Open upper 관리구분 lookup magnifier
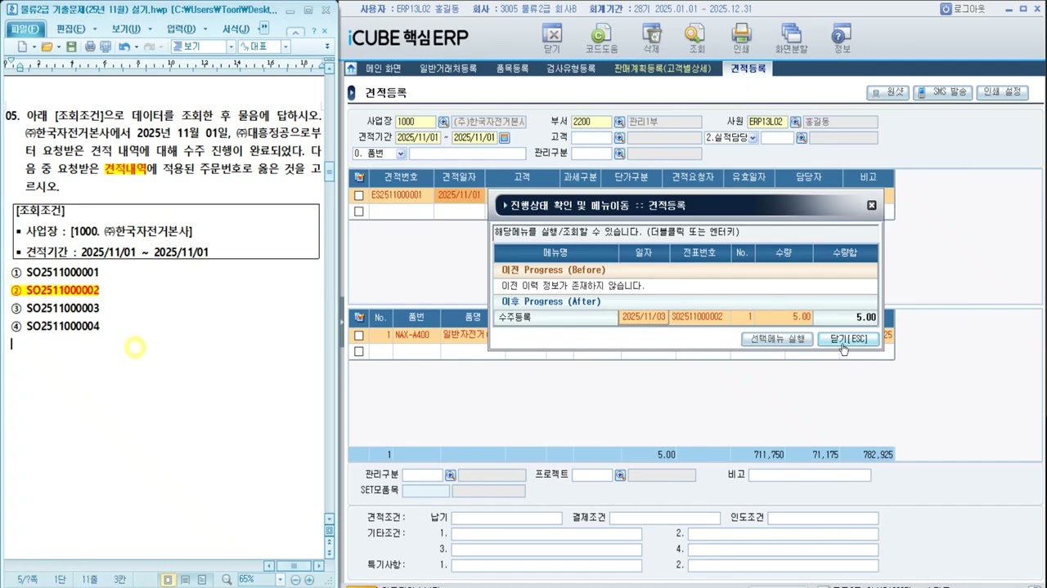Viewport: 1047px width, 588px height. [619, 154]
